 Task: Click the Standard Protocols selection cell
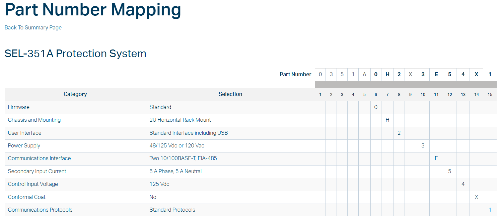click(230, 210)
